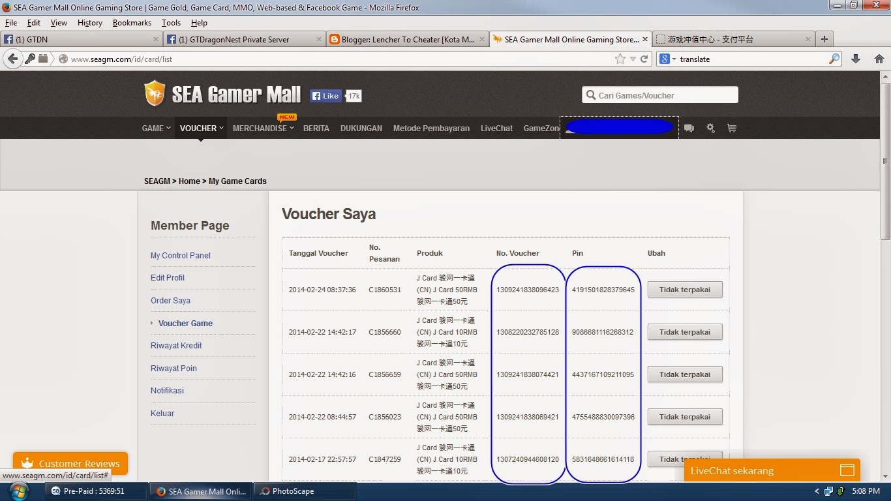
Task: Close the (1) GTDN tab
Action: pos(156,39)
